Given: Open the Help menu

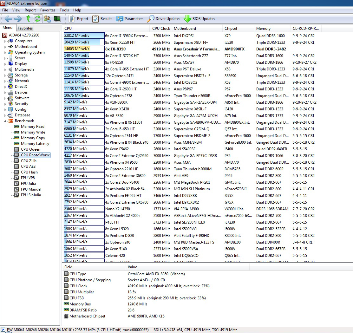Looking at the screenshot, I should pos(77,10).
